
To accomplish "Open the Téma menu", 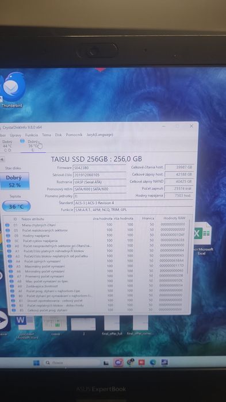I will pyautogui.click(x=47, y=135).
